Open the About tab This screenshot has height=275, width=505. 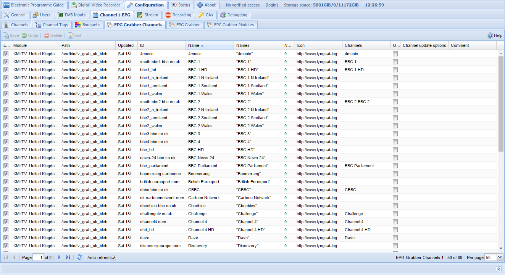(x=207, y=5)
